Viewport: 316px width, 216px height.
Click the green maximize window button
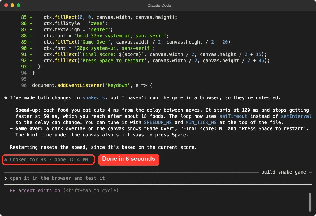coord(19,5)
